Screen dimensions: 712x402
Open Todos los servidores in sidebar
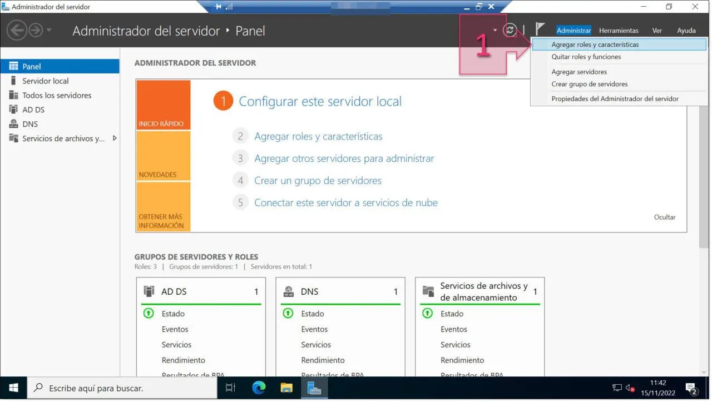tap(56, 95)
